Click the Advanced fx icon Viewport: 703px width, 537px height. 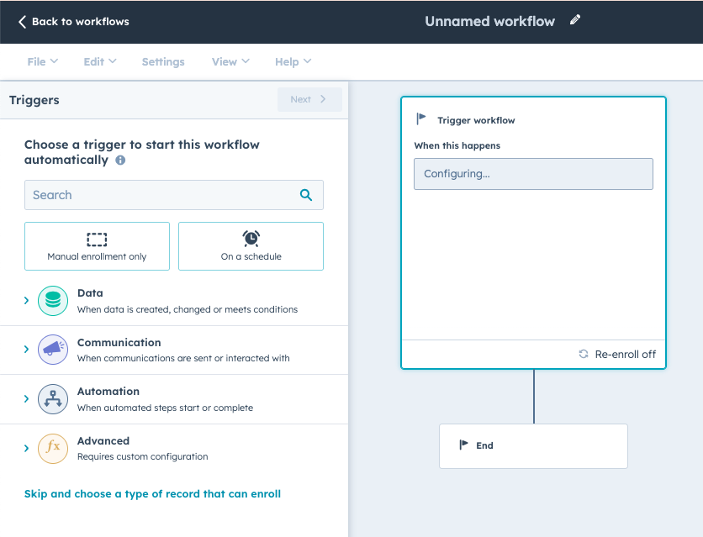coord(50,448)
